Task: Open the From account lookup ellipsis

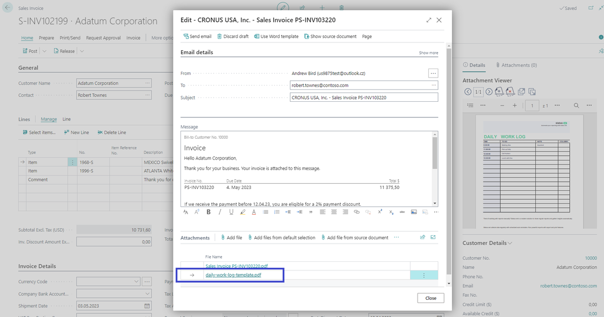Action: click(433, 73)
